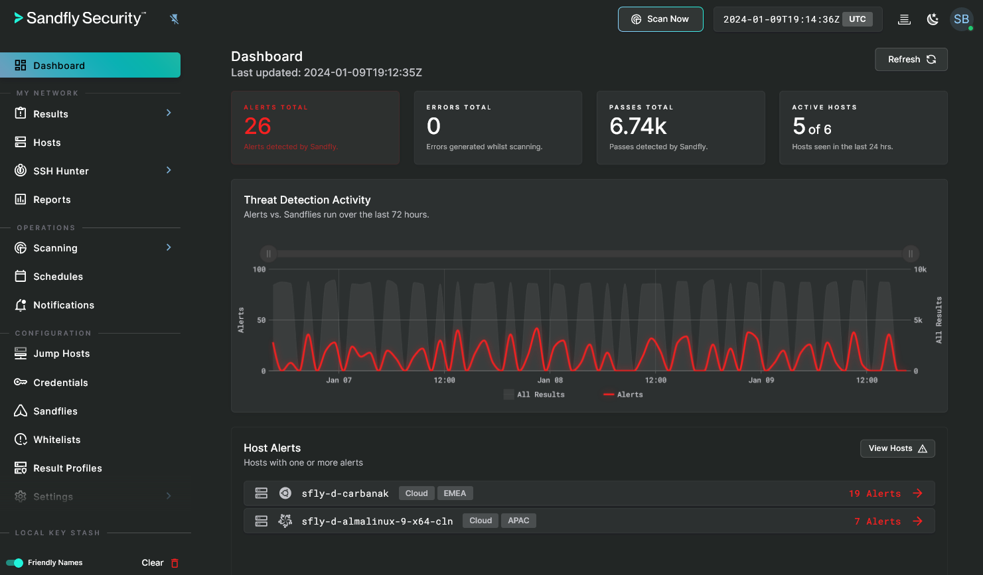Open the Alerts Total card
This screenshot has width=983, height=575.
click(x=315, y=127)
